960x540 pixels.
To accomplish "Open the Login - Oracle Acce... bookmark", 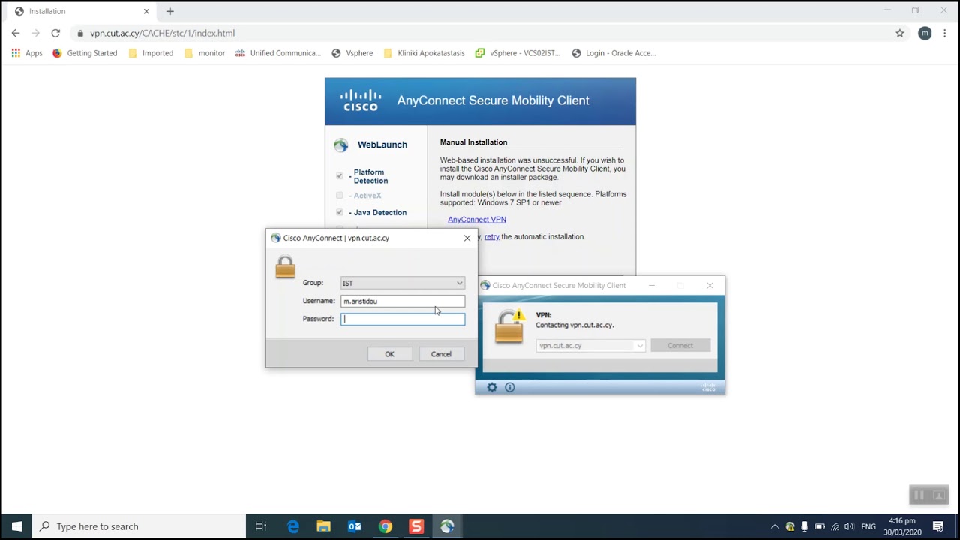I will coord(613,53).
